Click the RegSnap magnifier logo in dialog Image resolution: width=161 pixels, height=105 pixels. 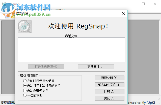pyautogui.click(x=25, y=26)
